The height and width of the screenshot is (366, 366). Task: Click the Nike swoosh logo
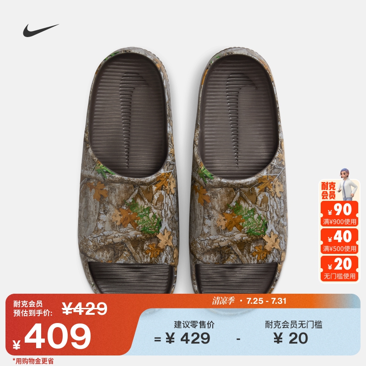(x=41, y=30)
